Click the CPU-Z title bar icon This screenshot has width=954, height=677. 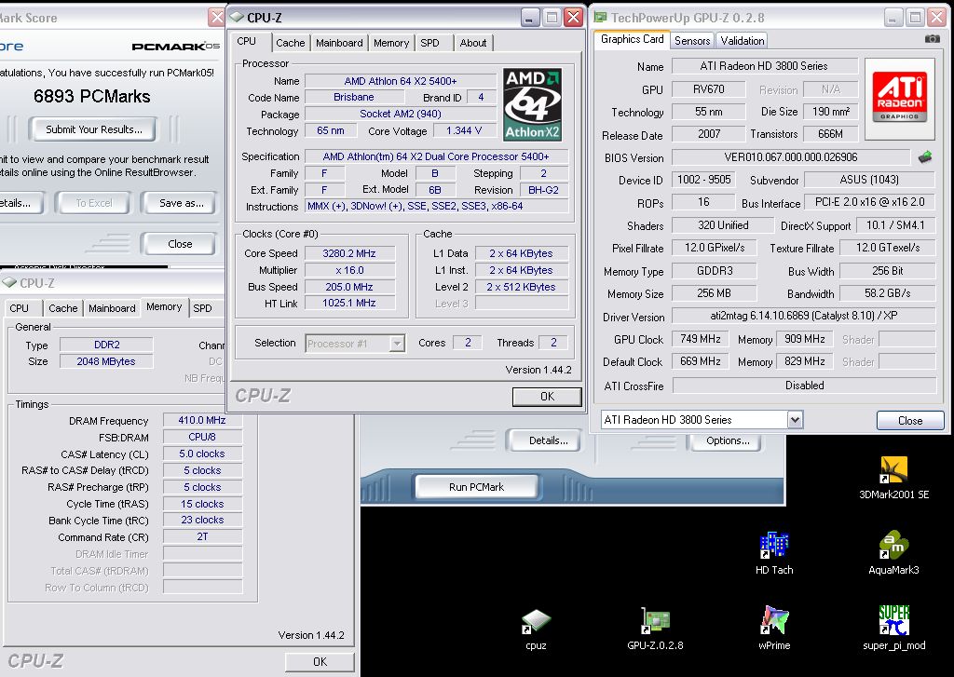point(238,18)
